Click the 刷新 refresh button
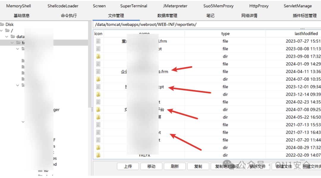Screen dimensions: 321x178 [174, 166]
